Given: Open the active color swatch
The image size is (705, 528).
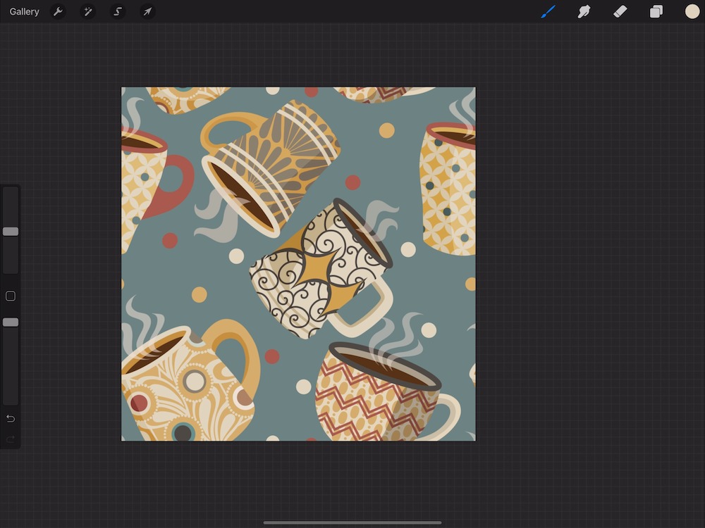Looking at the screenshot, I should (692, 12).
